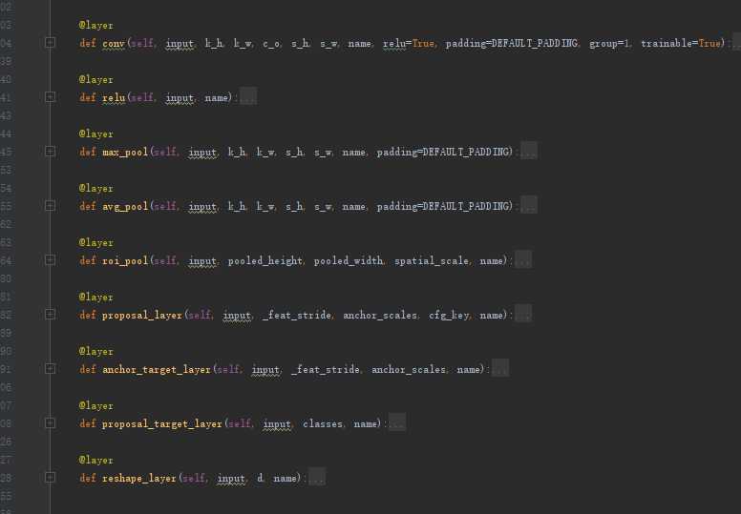Viewport: 741px width, 514px height.
Task: Place cursor on relu function name
Action: click(114, 97)
